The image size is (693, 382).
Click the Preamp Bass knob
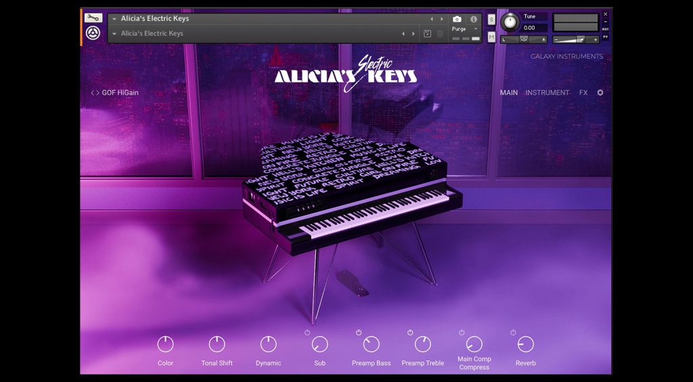(x=372, y=344)
